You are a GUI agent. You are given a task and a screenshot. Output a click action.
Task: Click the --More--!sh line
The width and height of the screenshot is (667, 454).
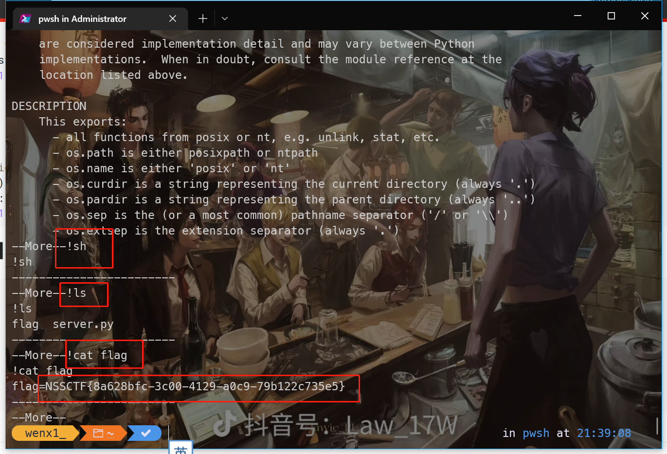pyautogui.click(x=49, y=246)
